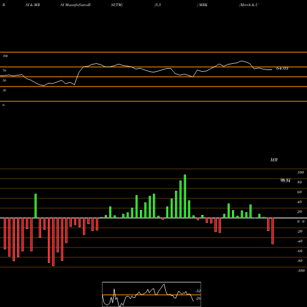The image size is (307, 307).
Task: Click the 'SI & MR' header text
Action: [x=33, y=5]
